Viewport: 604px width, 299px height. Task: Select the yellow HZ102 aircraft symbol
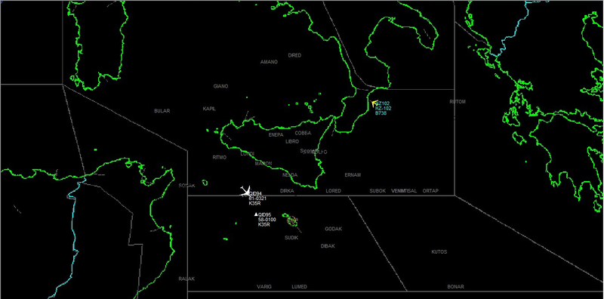tap(374, 103)
